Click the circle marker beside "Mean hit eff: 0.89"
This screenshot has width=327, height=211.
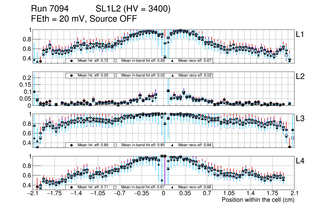coord(72,145)
